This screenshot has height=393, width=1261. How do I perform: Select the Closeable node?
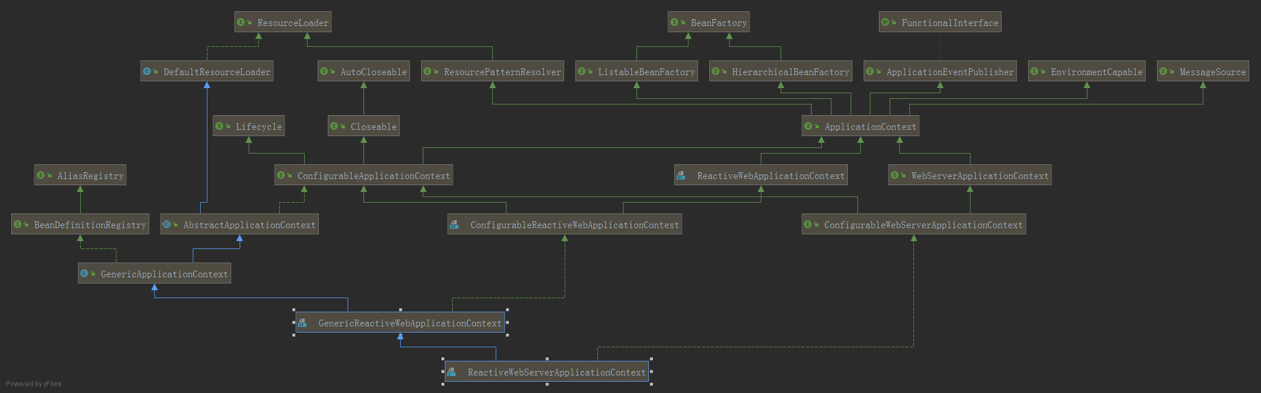point(363,126)
